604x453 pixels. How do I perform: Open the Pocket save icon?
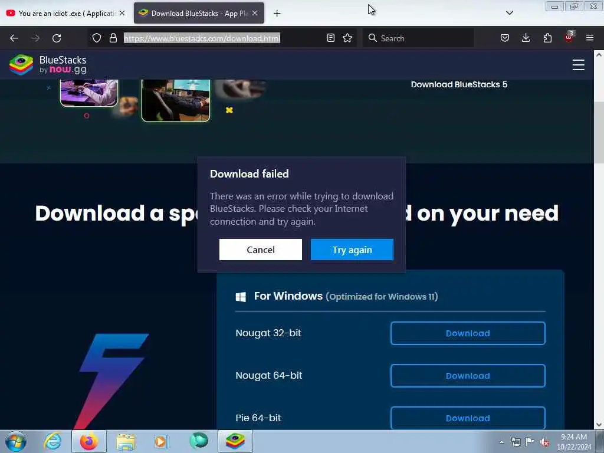[x=505, y=38]
